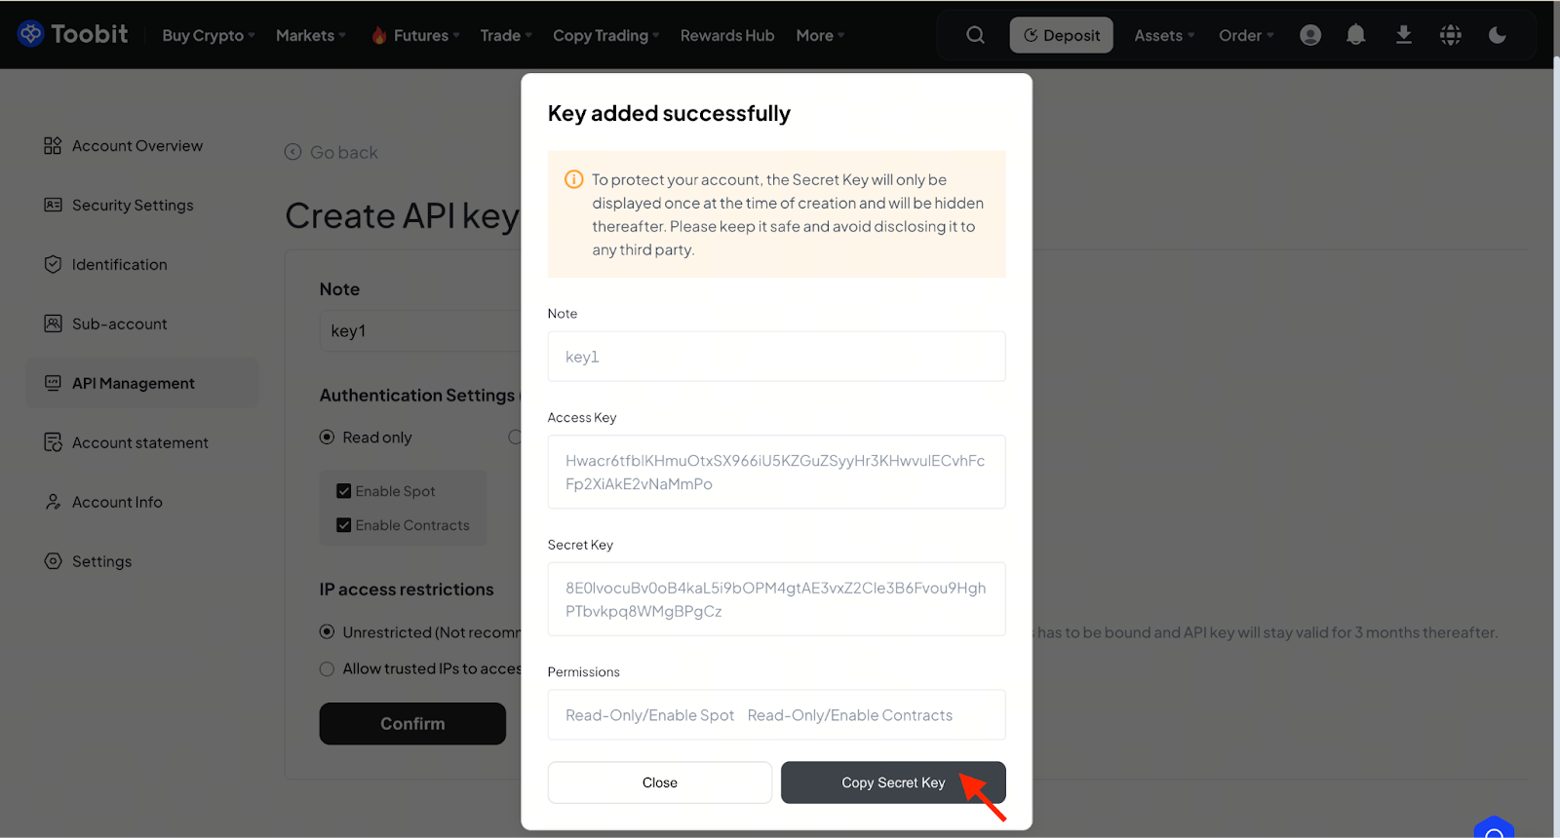1560x838 pixels.
Task: Expand the Buy Crypto dropdown
Action: (x=208, y=35)
